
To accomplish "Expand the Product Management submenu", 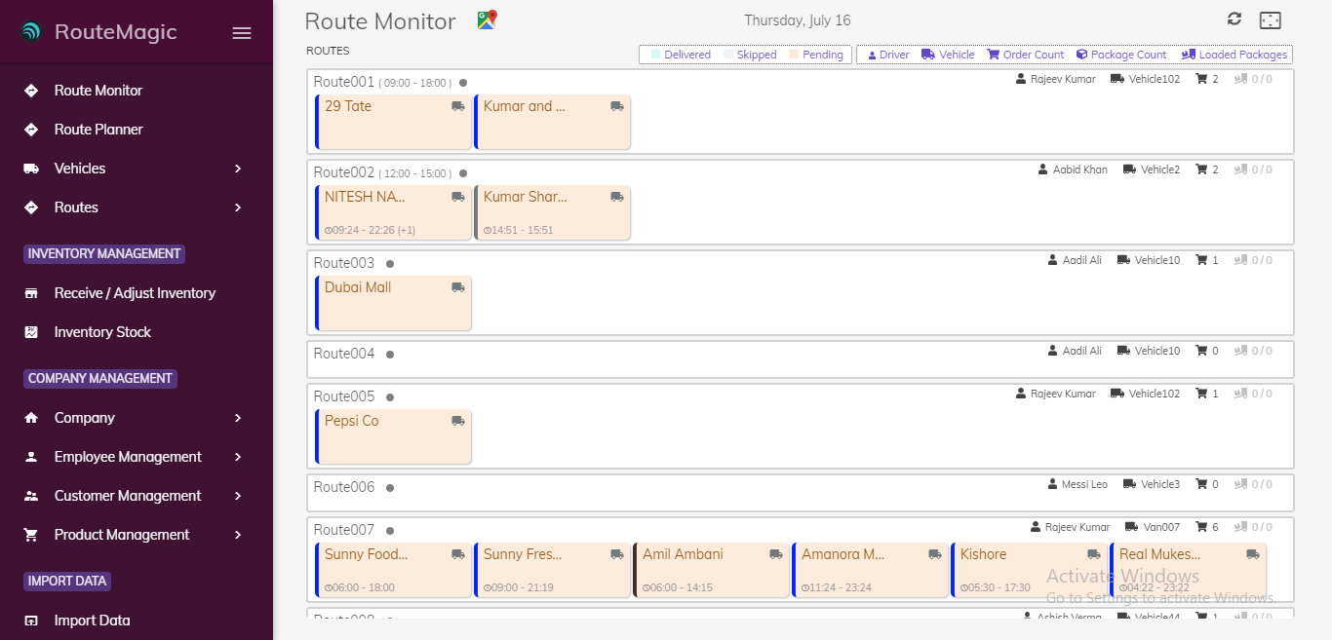I will 238,535.
